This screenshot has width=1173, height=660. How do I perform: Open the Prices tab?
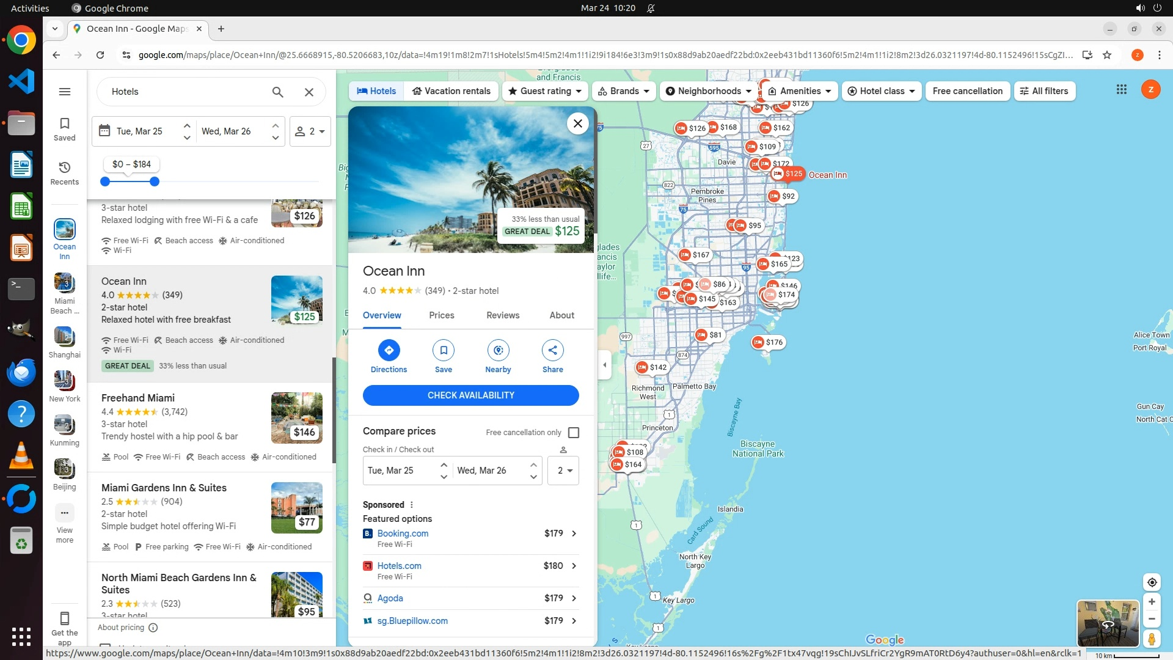tap(441, 315)
